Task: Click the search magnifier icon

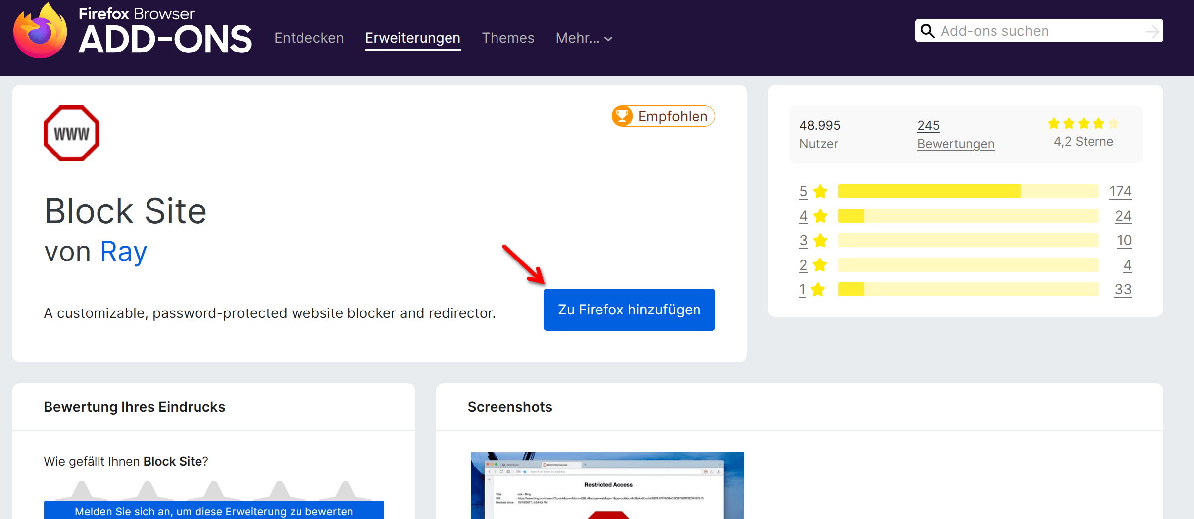Action: point(927,31)
